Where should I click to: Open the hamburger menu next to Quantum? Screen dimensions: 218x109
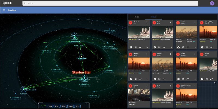point(4,10)
